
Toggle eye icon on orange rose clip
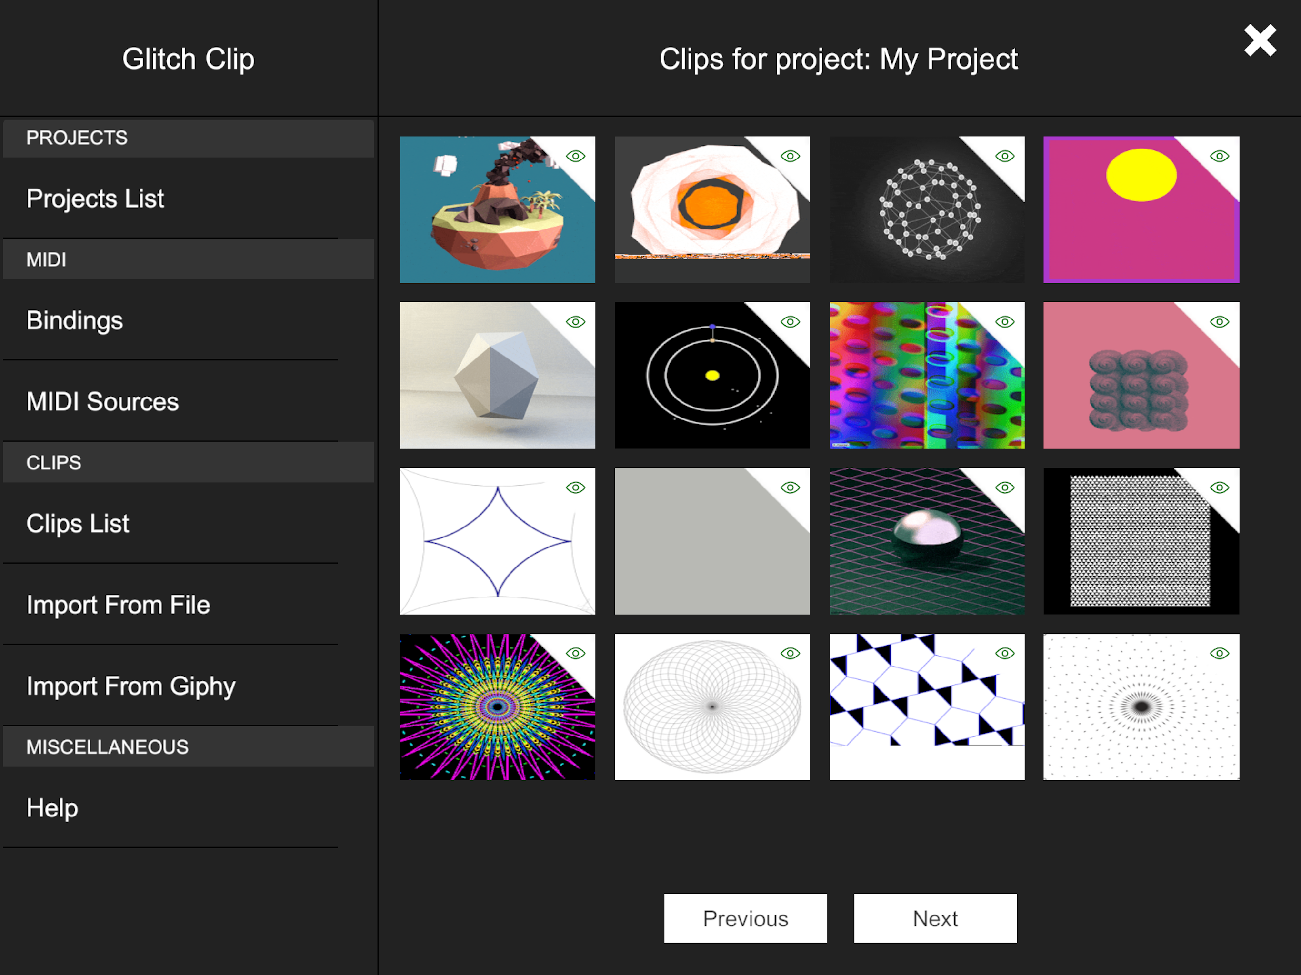pyautogui.click(x=790, y=156)
